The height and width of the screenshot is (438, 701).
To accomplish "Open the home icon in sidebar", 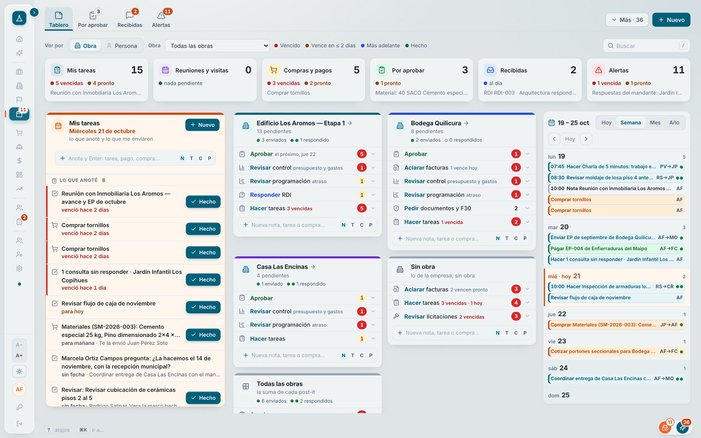I will pyautogui.click(x=19, y=39).
